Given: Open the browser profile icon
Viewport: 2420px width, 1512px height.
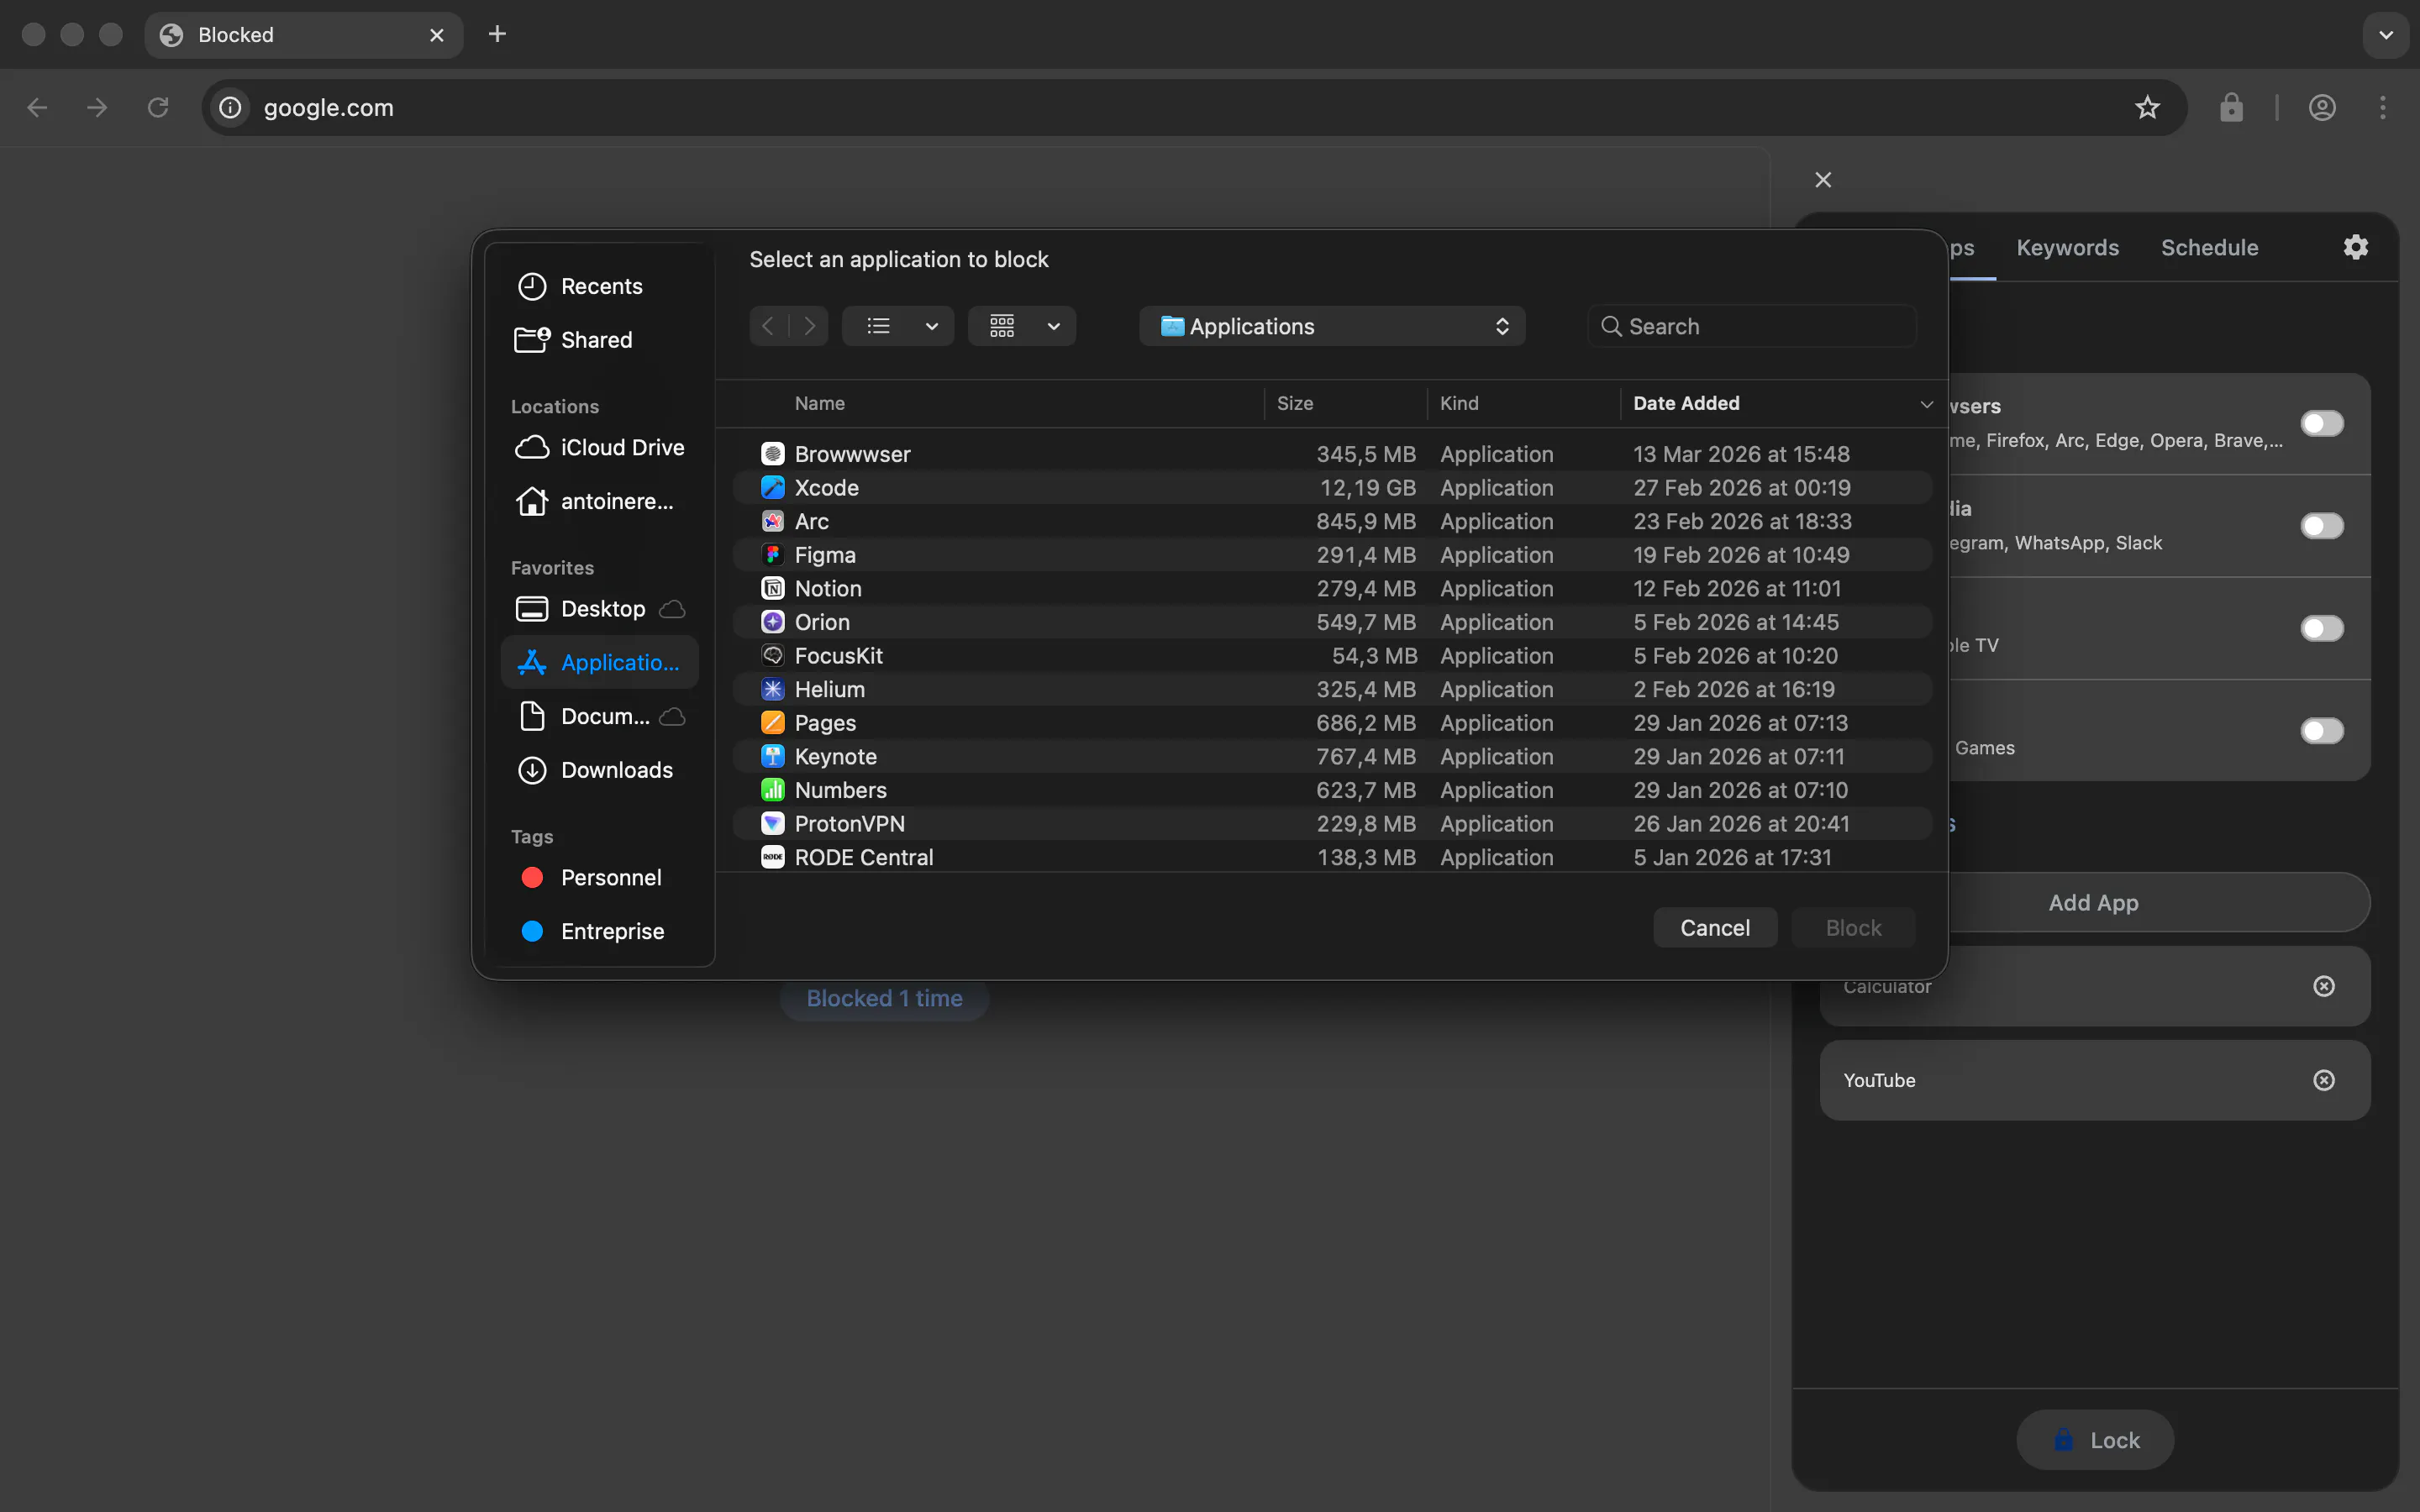Looking at the screenshot, I should 2322,107.
